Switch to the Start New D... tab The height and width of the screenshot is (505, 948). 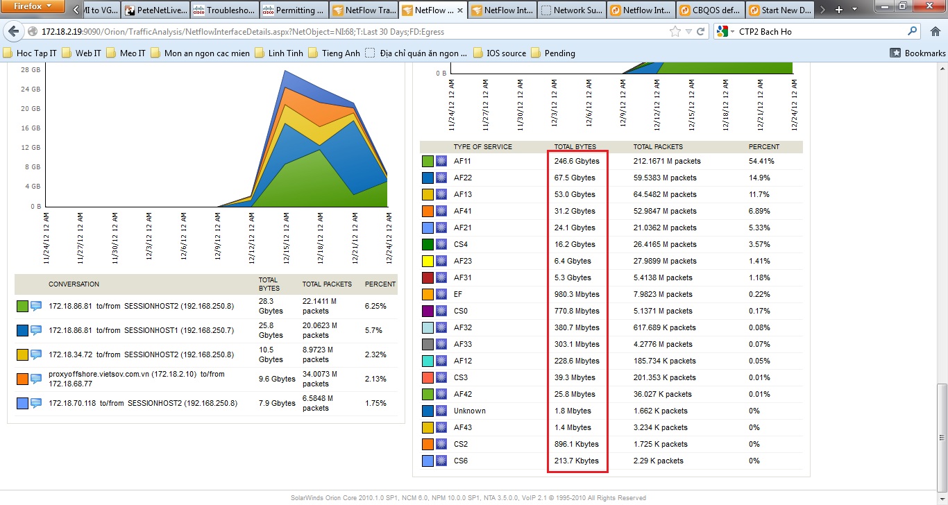(x=779, y=10)
